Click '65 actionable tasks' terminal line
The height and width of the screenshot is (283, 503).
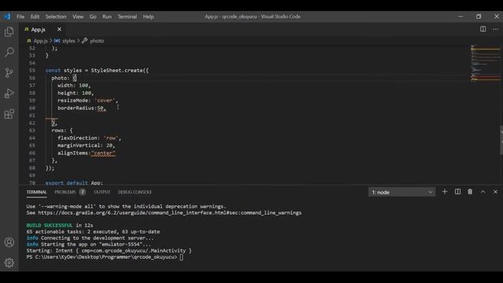point(93,232)
